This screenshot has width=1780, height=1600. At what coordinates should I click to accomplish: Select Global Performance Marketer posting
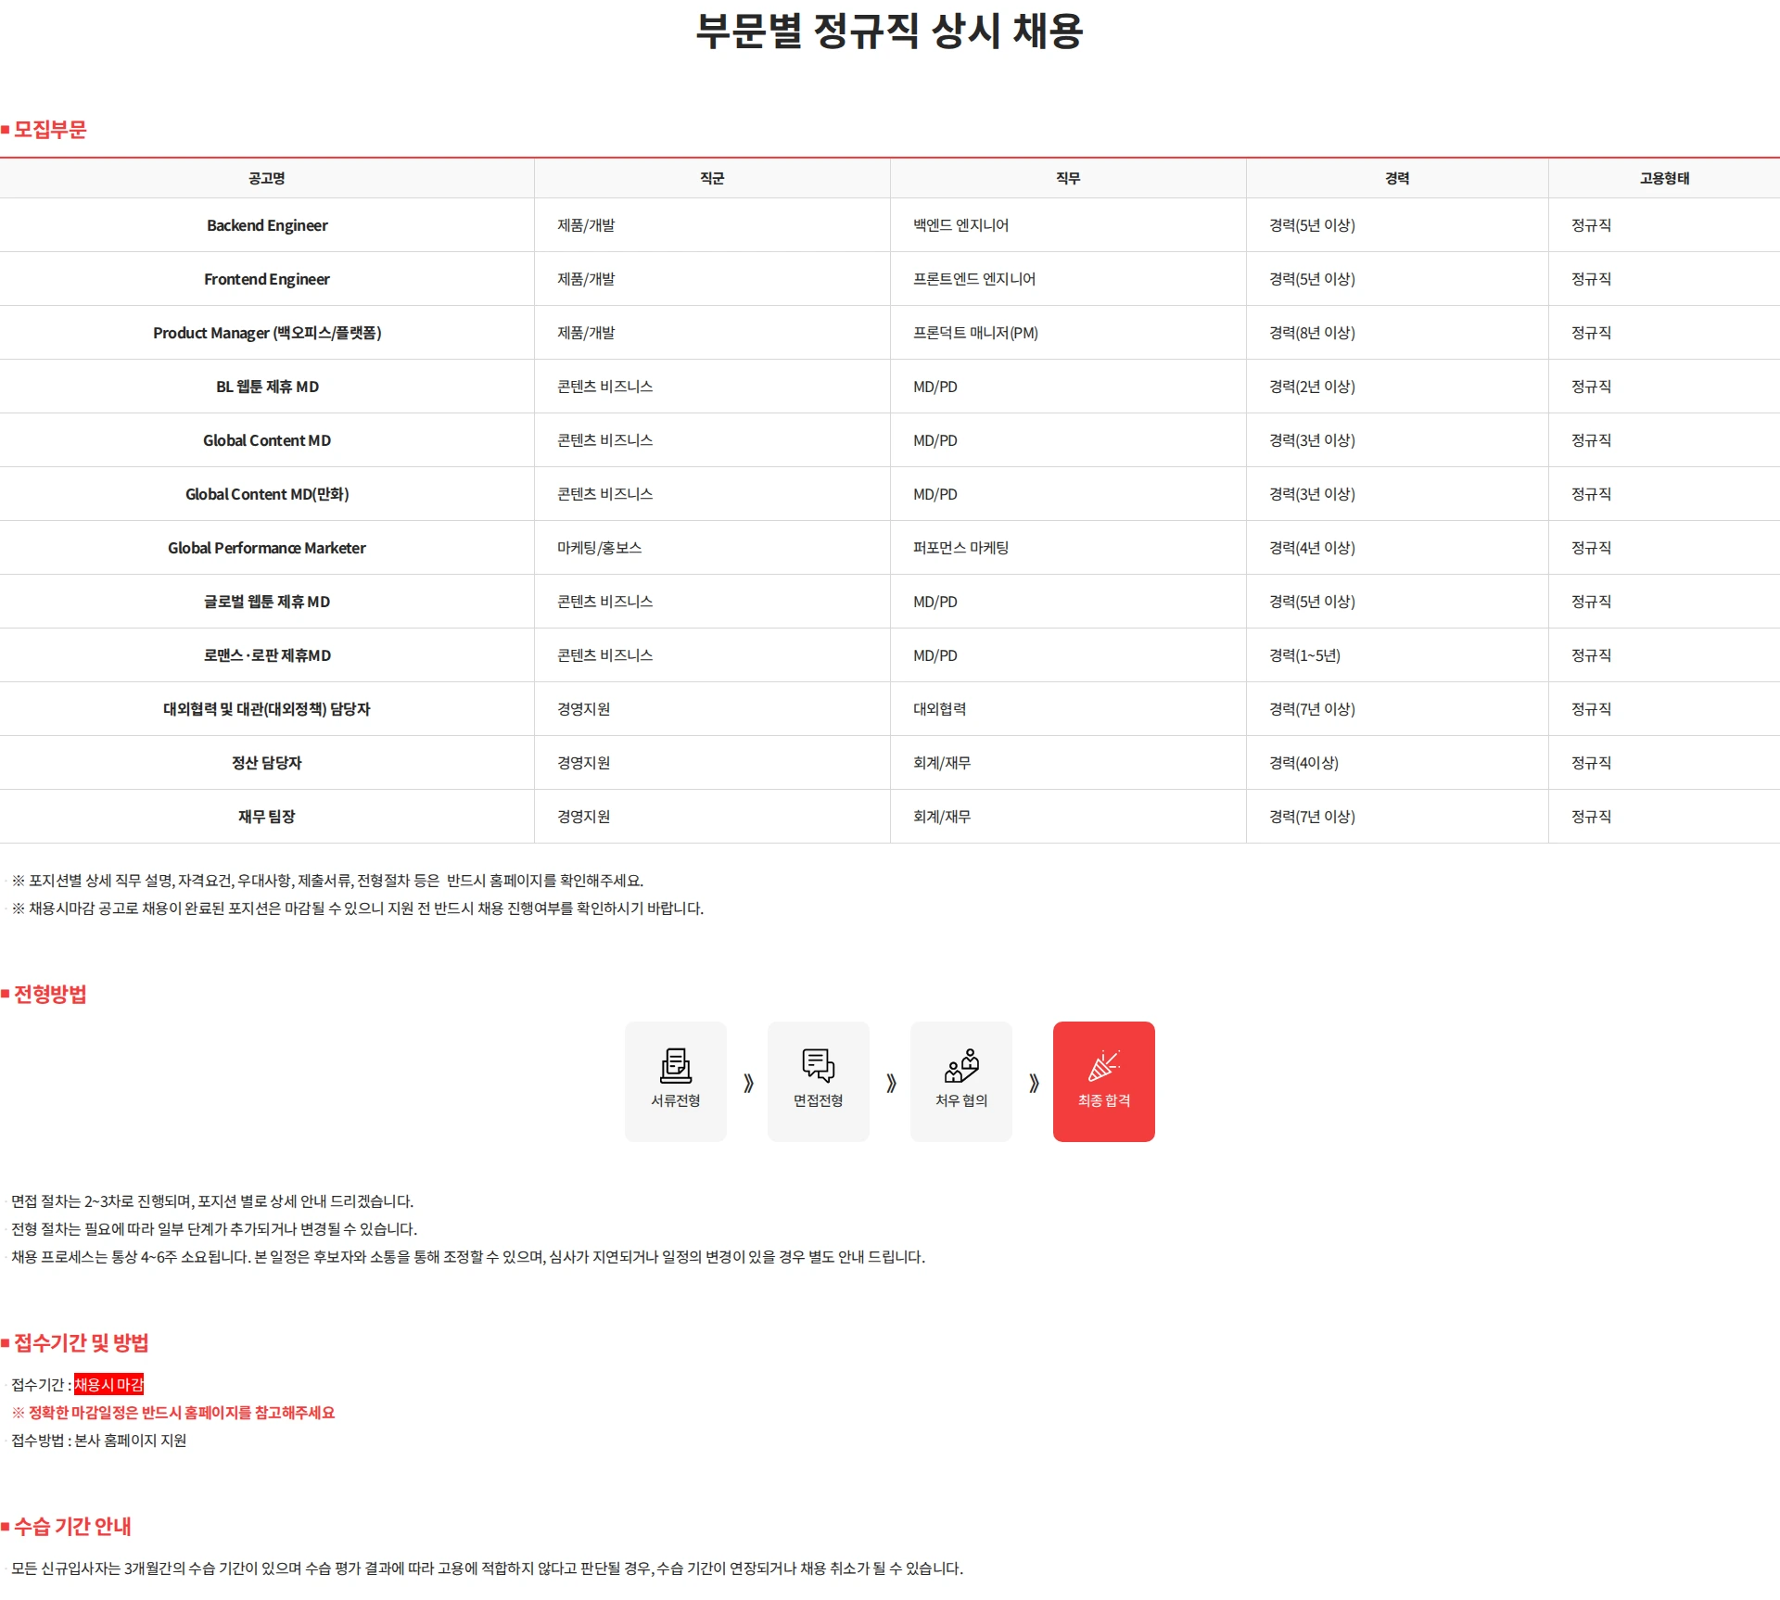tap(267, 548)
